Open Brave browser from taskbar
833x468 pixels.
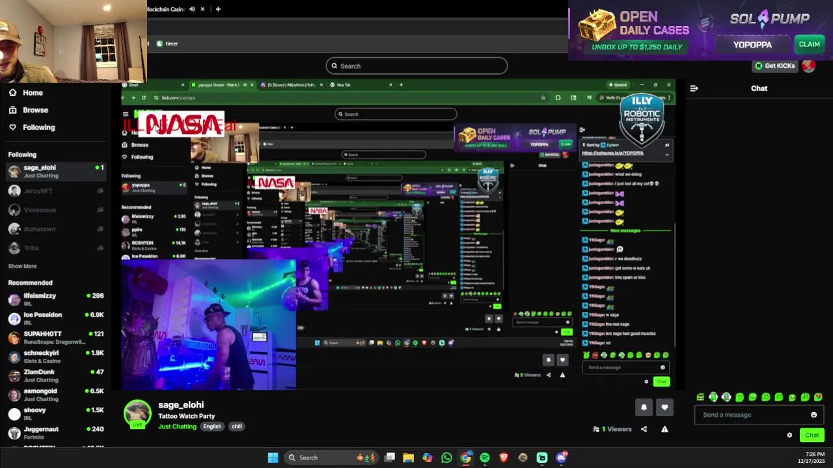pos(504,458)
